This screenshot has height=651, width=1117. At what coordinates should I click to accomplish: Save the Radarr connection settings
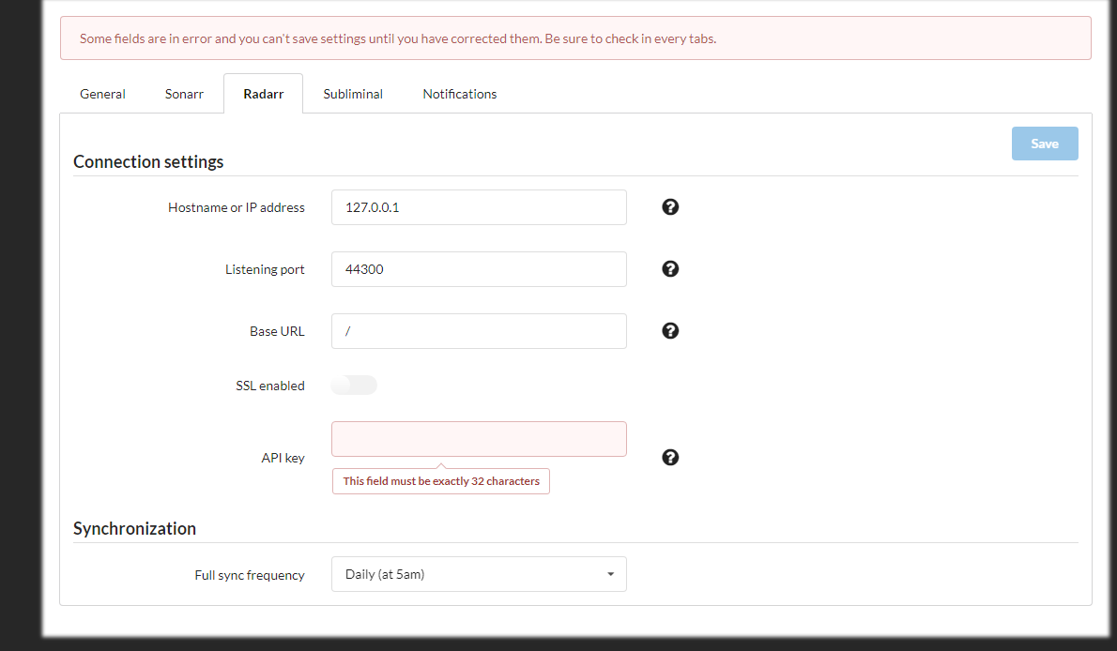pyautogui.click(x=1044, y=143)
